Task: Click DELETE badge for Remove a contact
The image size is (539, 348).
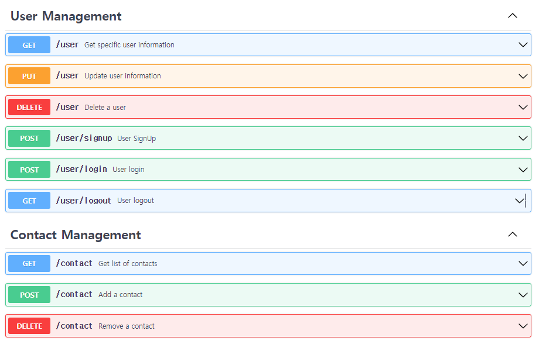Action: tap(29, 326)
